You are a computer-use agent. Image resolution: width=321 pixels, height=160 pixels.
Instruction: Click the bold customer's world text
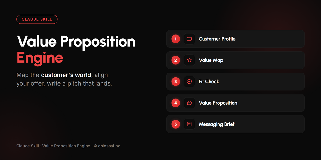coord(66,75)
